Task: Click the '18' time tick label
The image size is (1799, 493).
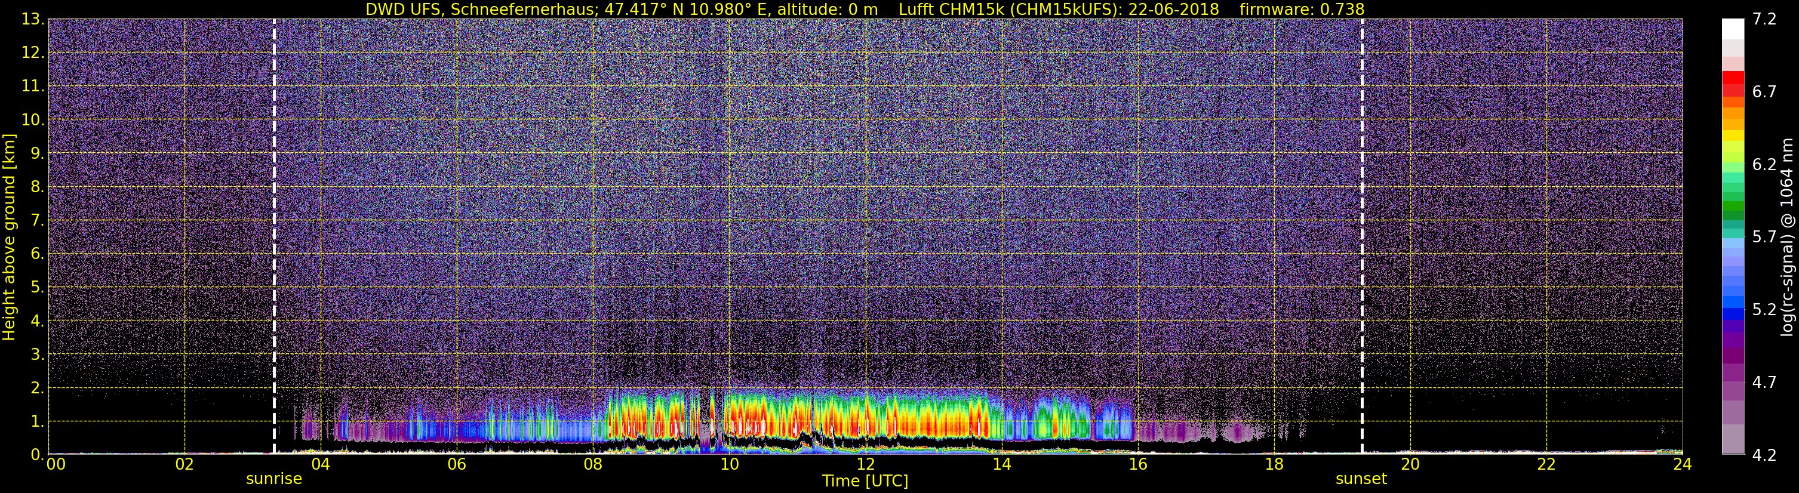Action: (x=1274, y=464)
